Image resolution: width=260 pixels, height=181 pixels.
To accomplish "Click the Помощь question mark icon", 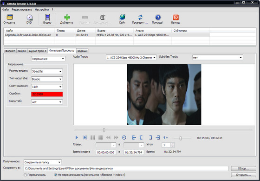I will pyautogui.click(x=158, y=17).
